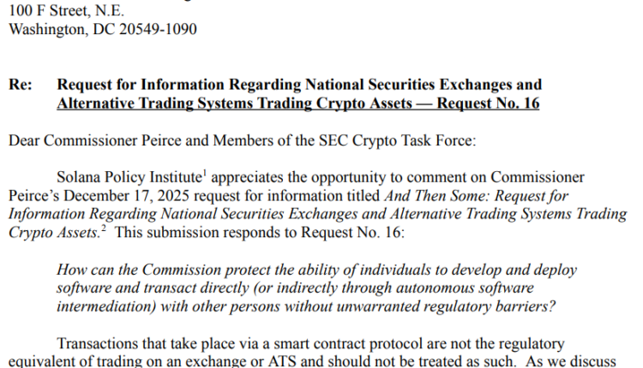Click the underlined 'Request No. 16' heading text
643x368 pixels.
point(487,104)
